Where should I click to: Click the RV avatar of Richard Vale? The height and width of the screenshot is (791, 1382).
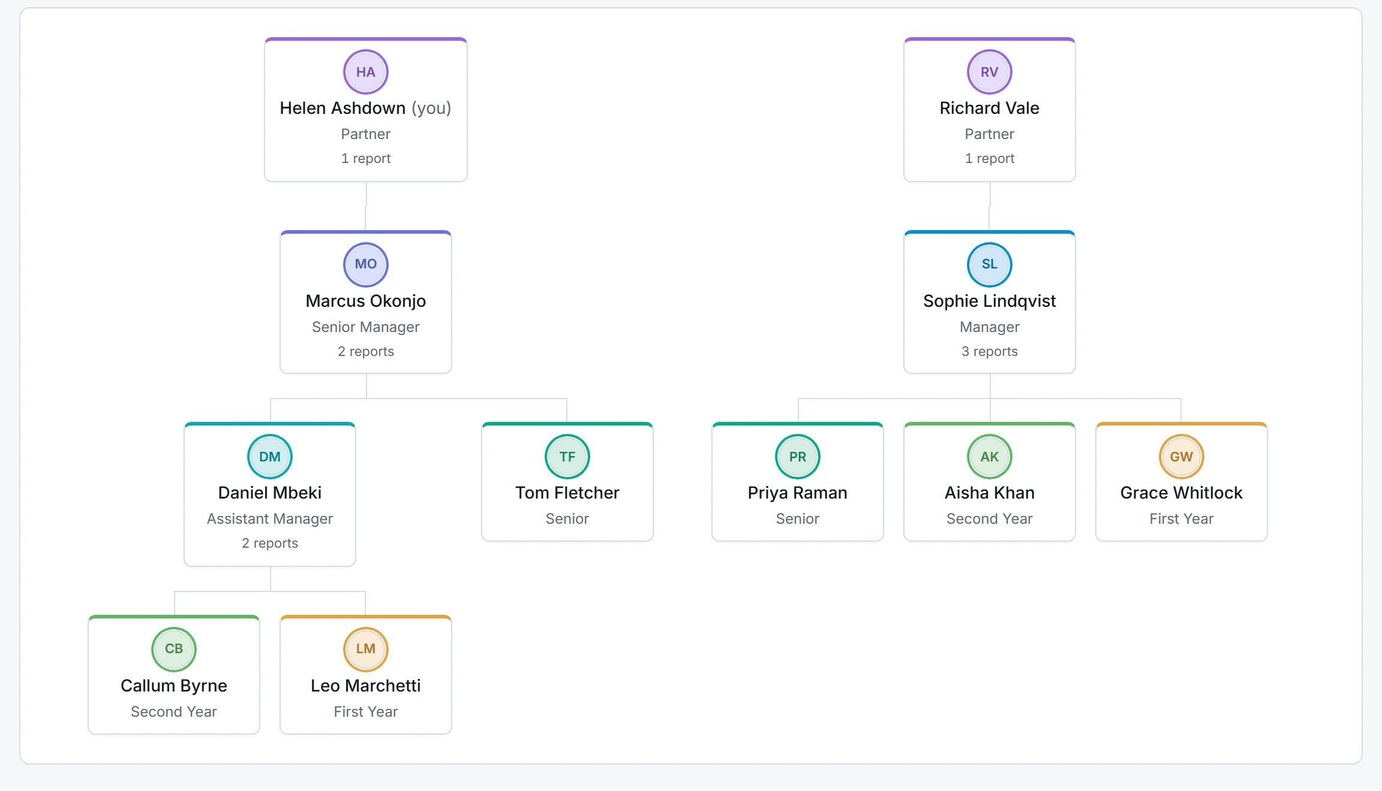pyautogui.click(x=990, y=72)
